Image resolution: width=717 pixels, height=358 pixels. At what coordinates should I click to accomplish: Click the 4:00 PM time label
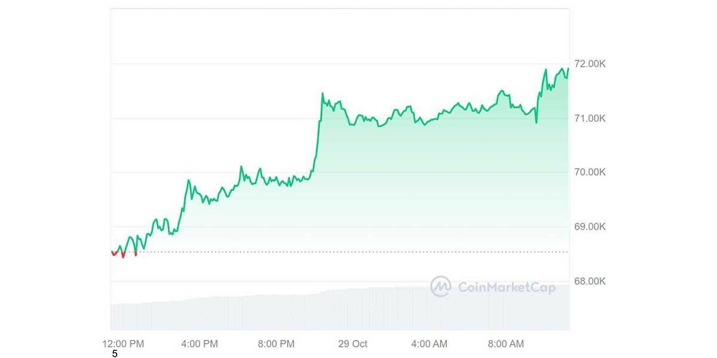pos(199,344)
